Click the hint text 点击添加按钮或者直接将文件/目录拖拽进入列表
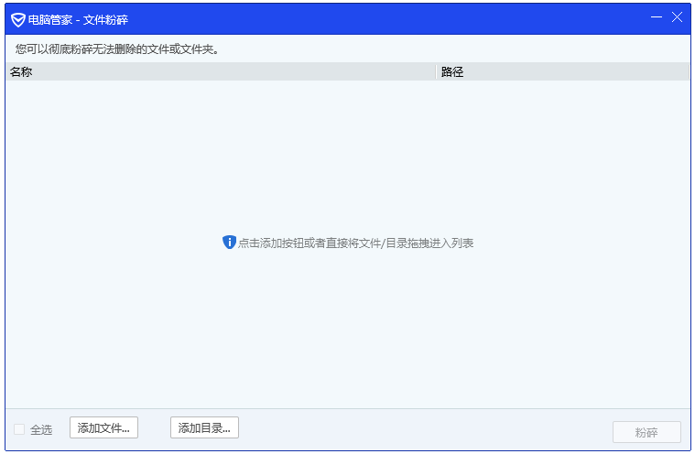This screenshot has height=454, width=695. click(356, 243)
